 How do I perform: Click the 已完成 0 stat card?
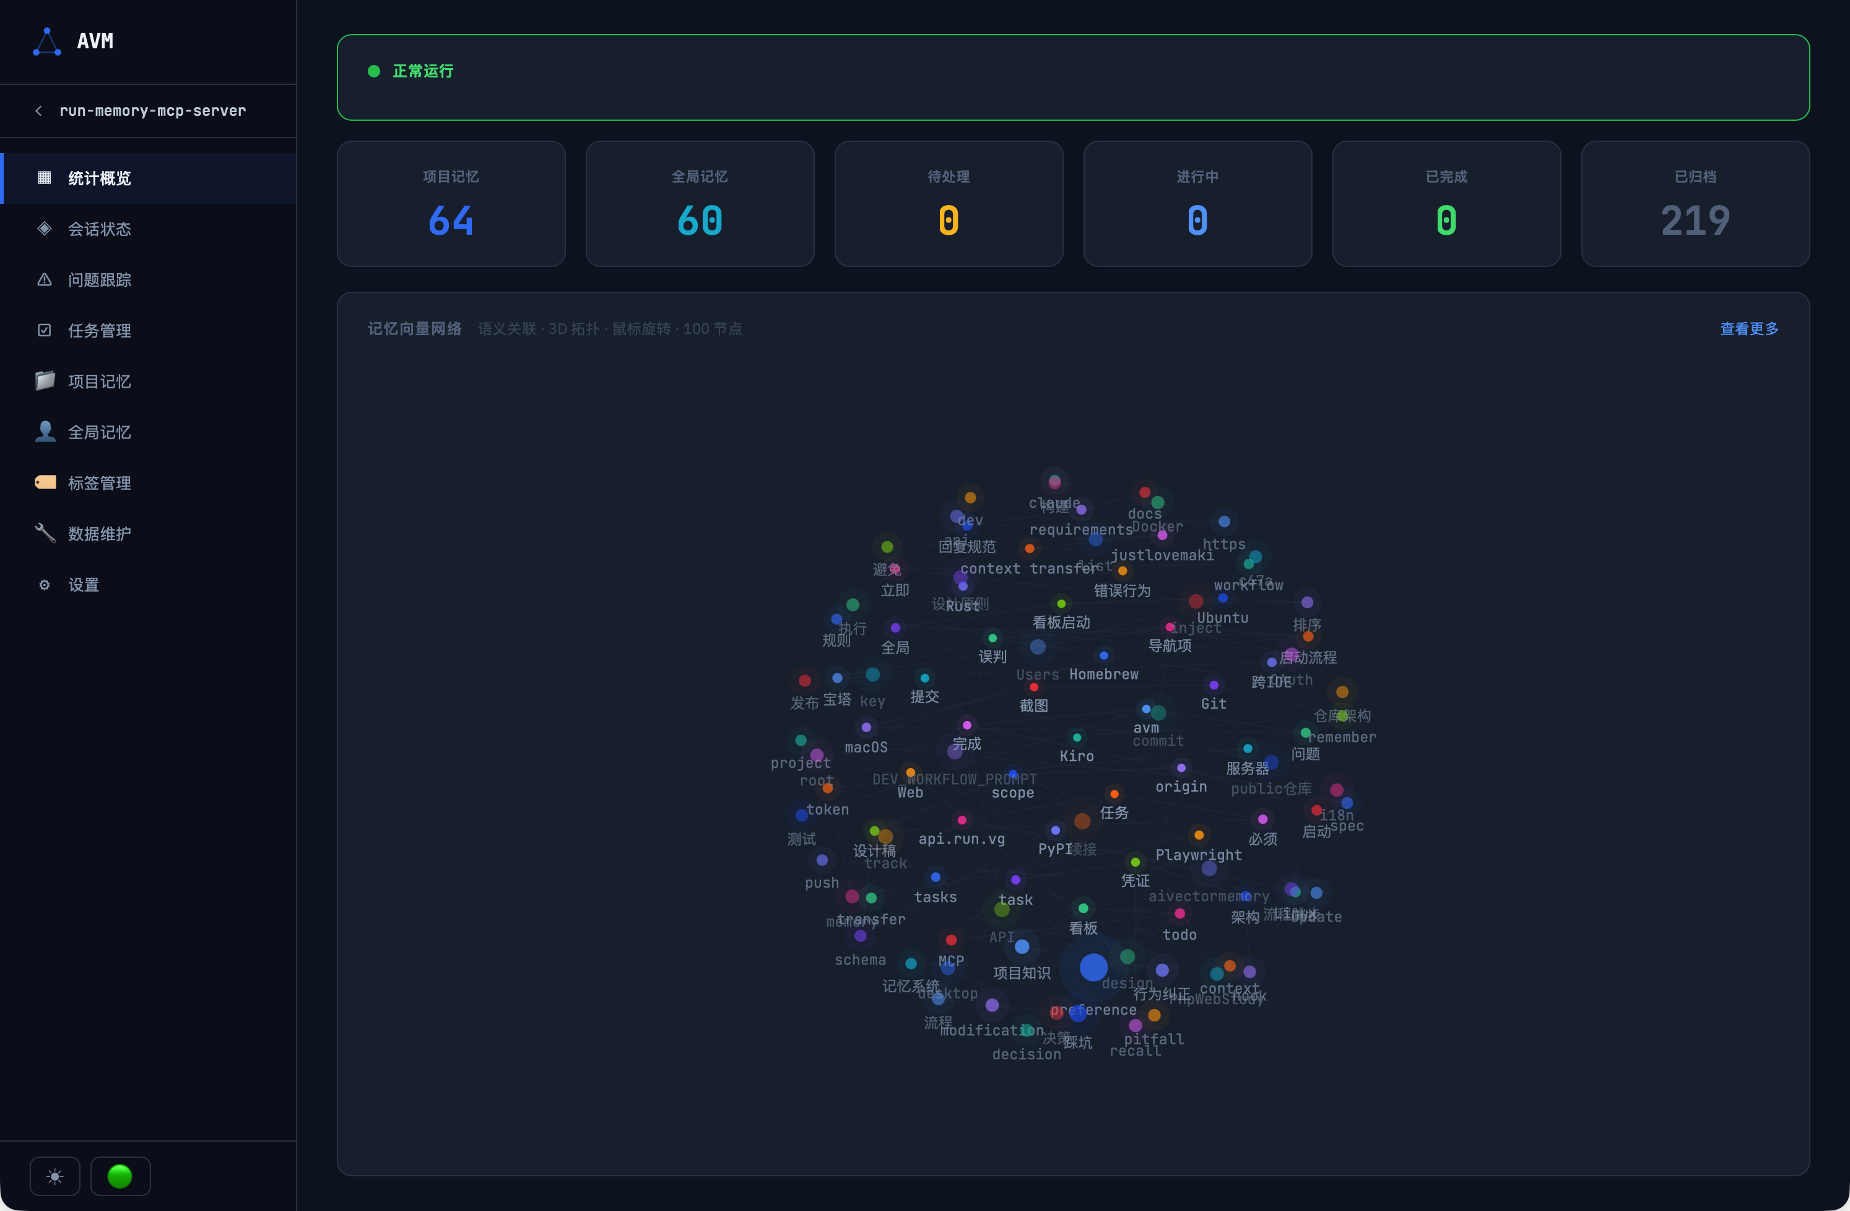[x=1446, y=204]
